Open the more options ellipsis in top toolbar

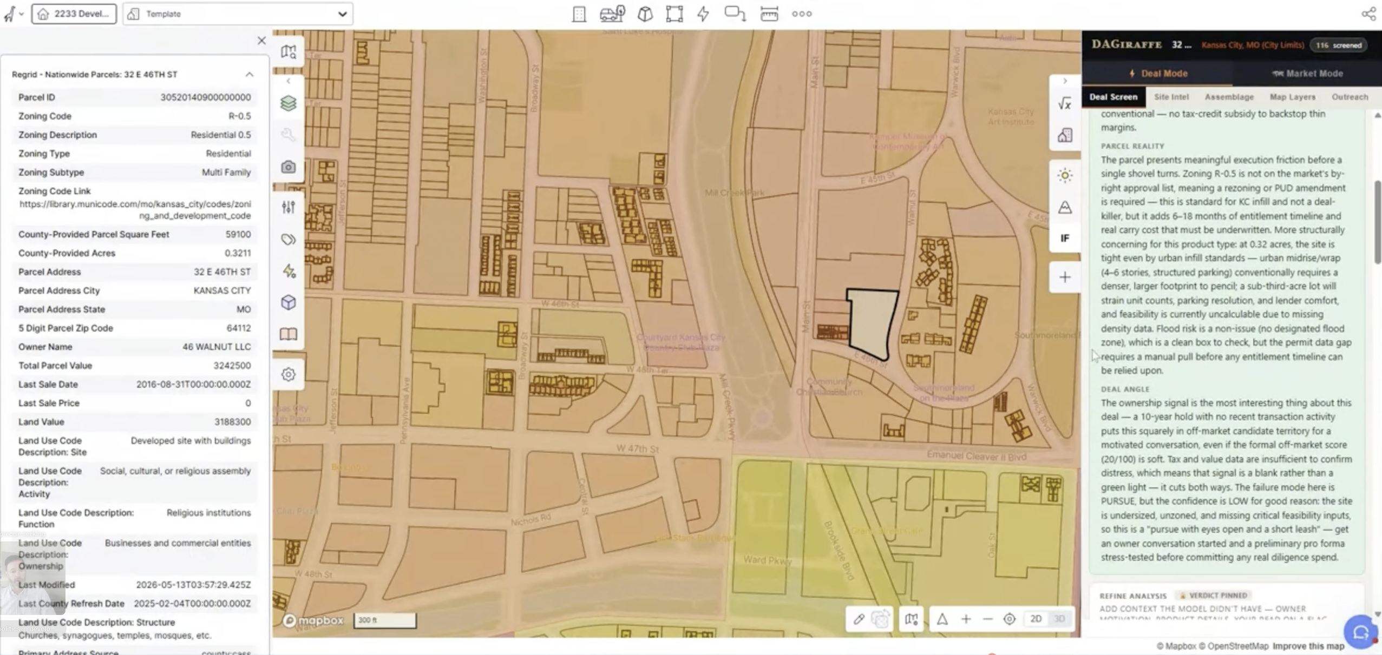pos(802,14)
